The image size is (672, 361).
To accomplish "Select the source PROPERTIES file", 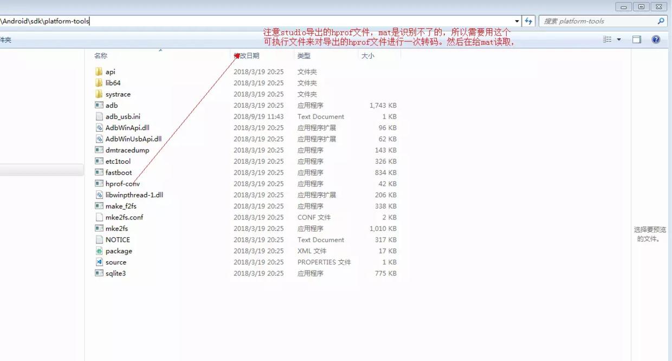I will pyautogui.click(x=115, y=262).
